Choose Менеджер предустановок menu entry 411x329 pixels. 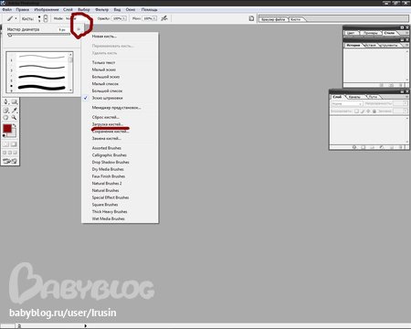pos(116,108)
